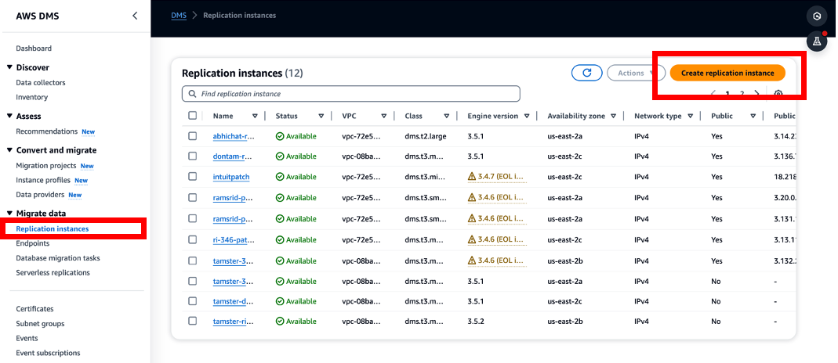Open the abhichat-r instance link
Image resolution: width=838 pixels, height=363 pixels.
click(x=234, y=136)
